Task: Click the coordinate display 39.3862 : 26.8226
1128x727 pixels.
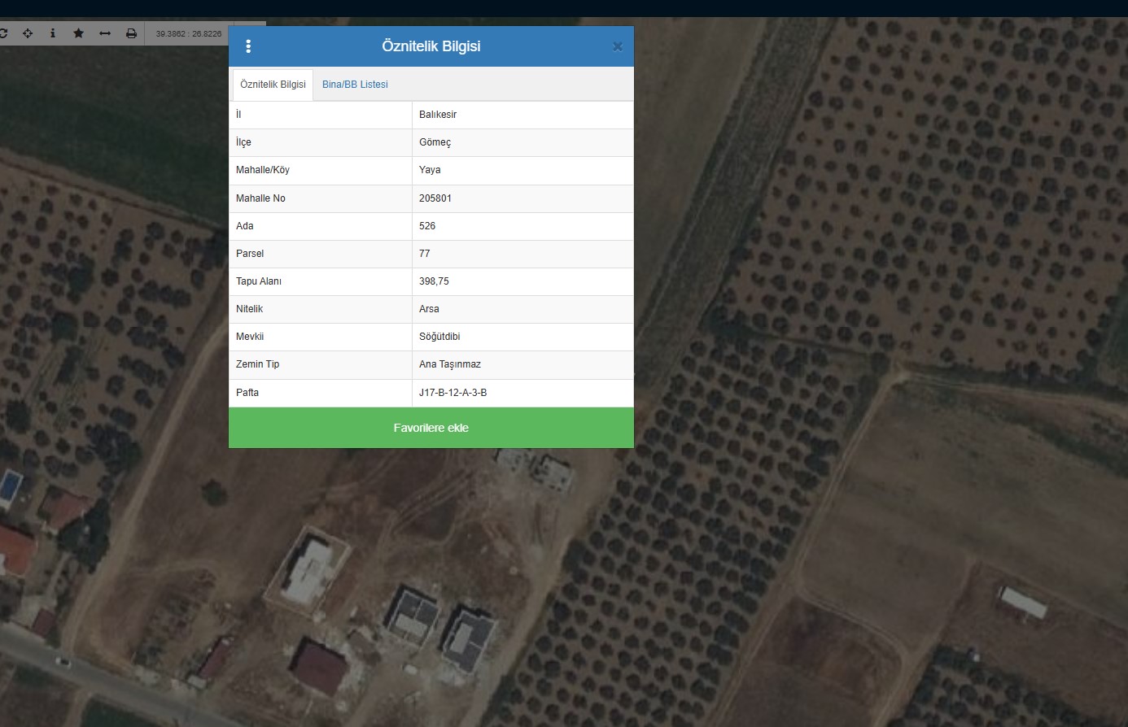Action: [x=189, y=34]
